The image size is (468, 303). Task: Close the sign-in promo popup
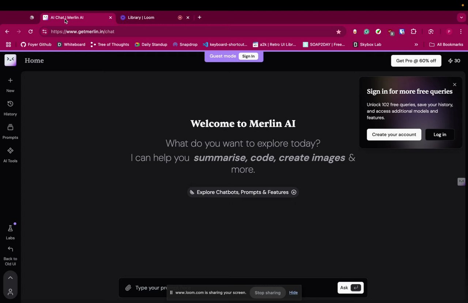pos(454,85)
